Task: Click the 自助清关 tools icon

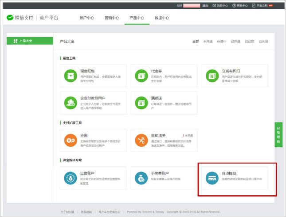Action: tap(141, 140)
